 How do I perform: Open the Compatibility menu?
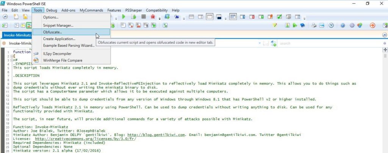pyautogui.click(x=156, y=10)
